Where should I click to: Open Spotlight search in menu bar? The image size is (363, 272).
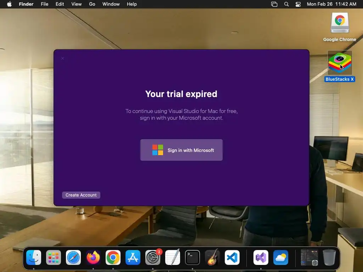click(x=286, y=4)
